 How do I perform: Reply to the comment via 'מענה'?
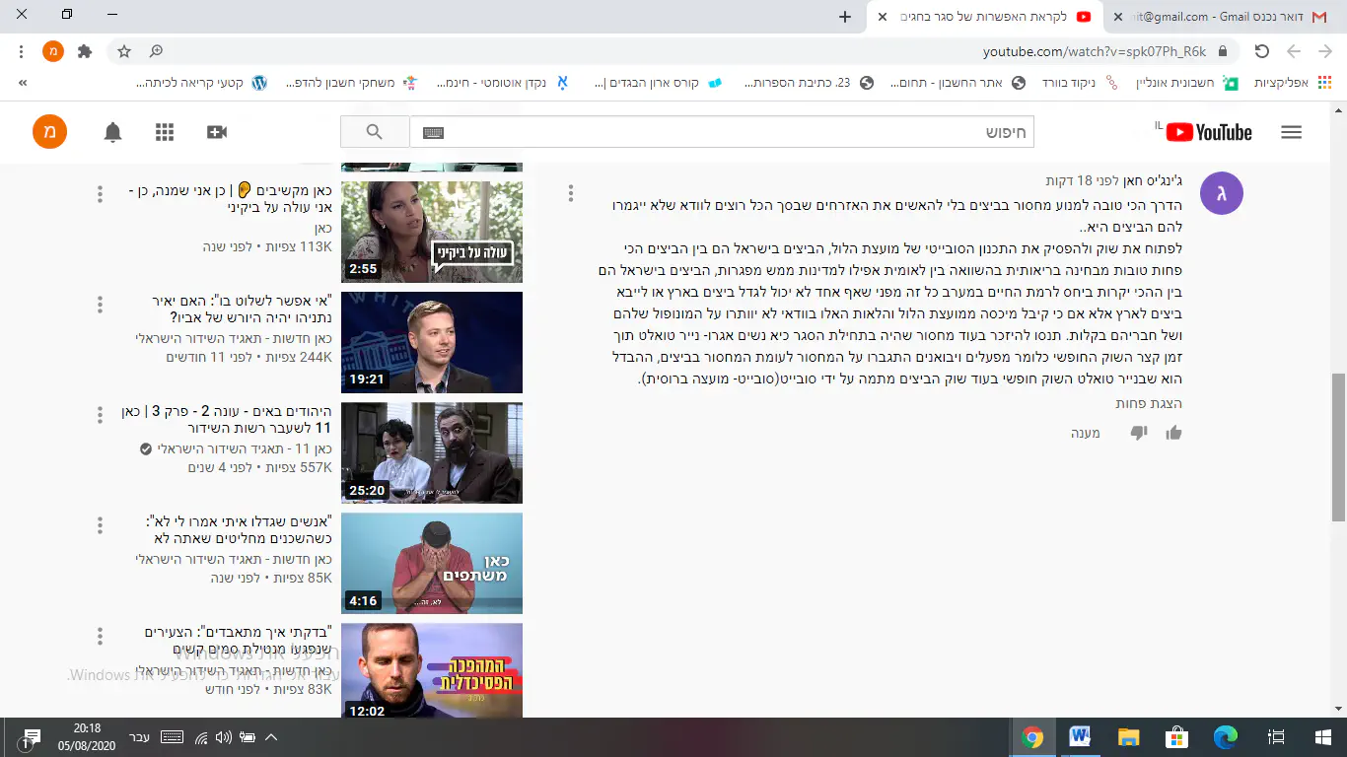point(1085,433)
